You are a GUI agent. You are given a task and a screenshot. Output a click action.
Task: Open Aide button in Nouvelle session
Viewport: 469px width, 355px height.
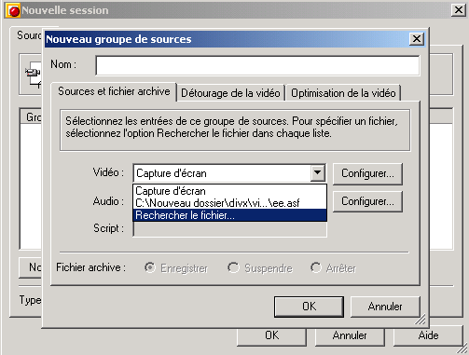point(428,335)
